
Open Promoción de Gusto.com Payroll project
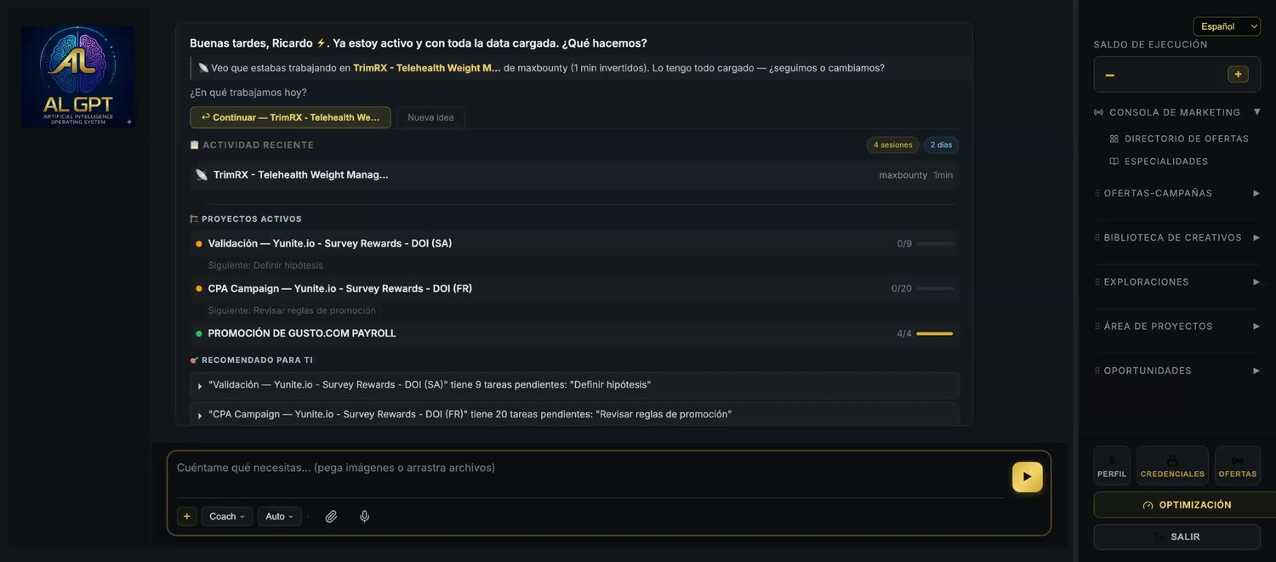[x=574, y=333]
